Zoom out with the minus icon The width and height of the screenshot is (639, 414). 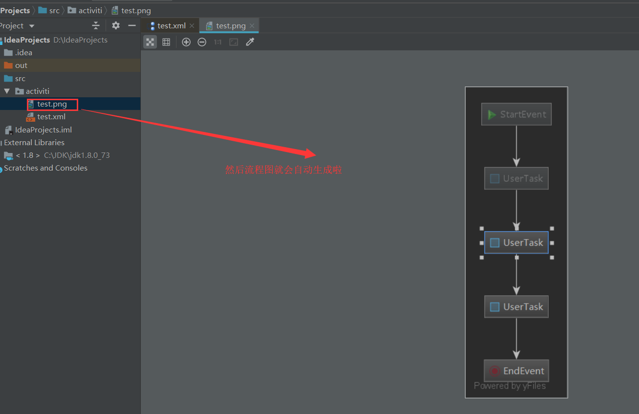point(202,42)
